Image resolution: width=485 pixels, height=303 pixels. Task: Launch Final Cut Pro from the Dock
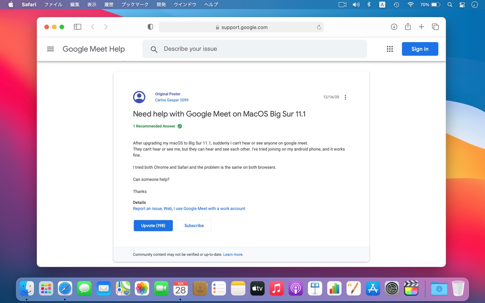pyautogui.click(x=411, y=288)
